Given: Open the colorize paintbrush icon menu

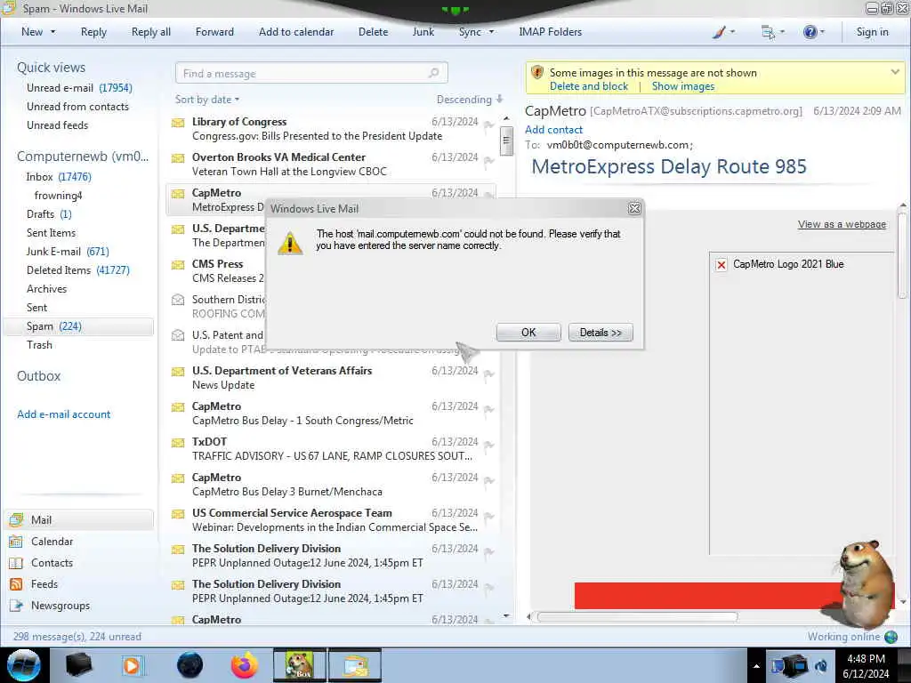Looking at the screenshot, I should 723,32.
